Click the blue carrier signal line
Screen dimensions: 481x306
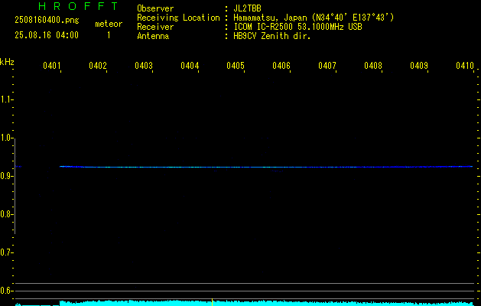point(266,167)
